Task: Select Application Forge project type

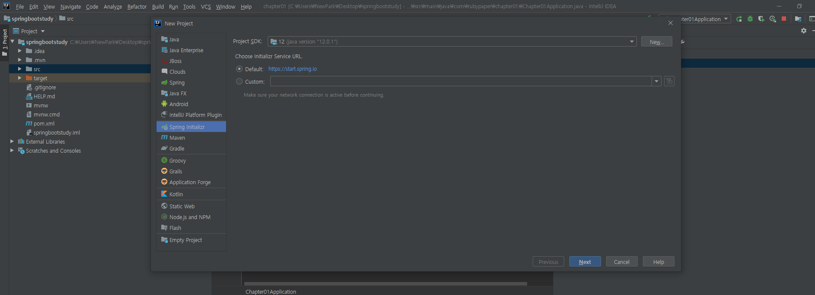Action: click(191, 182)
